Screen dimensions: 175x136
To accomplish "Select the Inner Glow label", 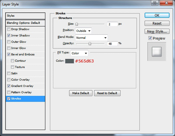I will tap(19, 48).
